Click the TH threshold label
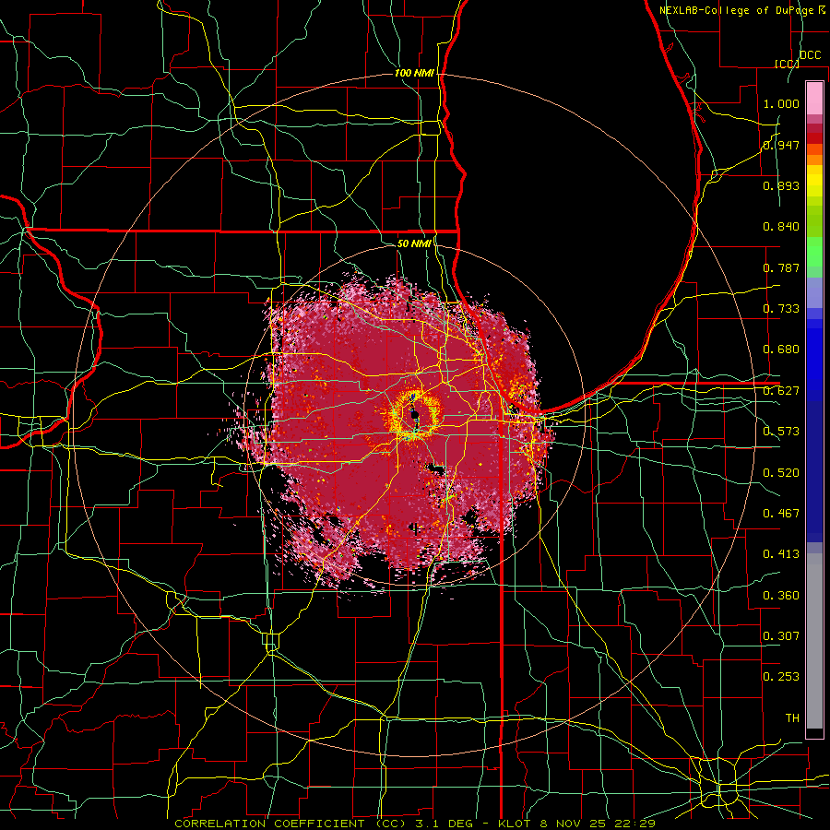 pyautogui.click(x=792, y=718)
